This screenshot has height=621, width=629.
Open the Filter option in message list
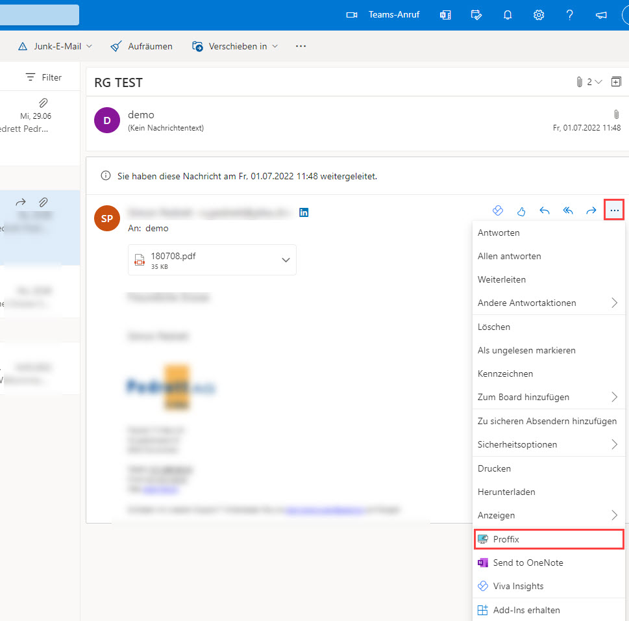pyautogui.click(x=43, y=77)
